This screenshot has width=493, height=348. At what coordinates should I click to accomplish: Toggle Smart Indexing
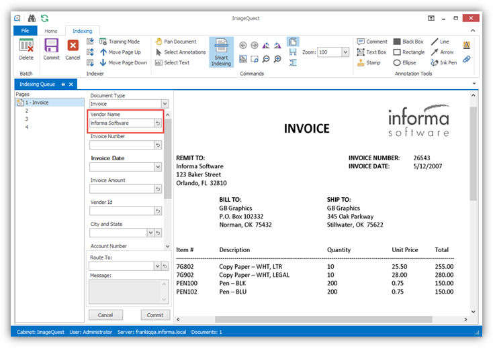(222, 52)
